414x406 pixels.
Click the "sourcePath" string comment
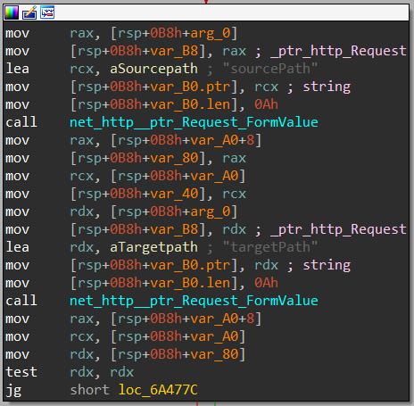click(270, 69)
